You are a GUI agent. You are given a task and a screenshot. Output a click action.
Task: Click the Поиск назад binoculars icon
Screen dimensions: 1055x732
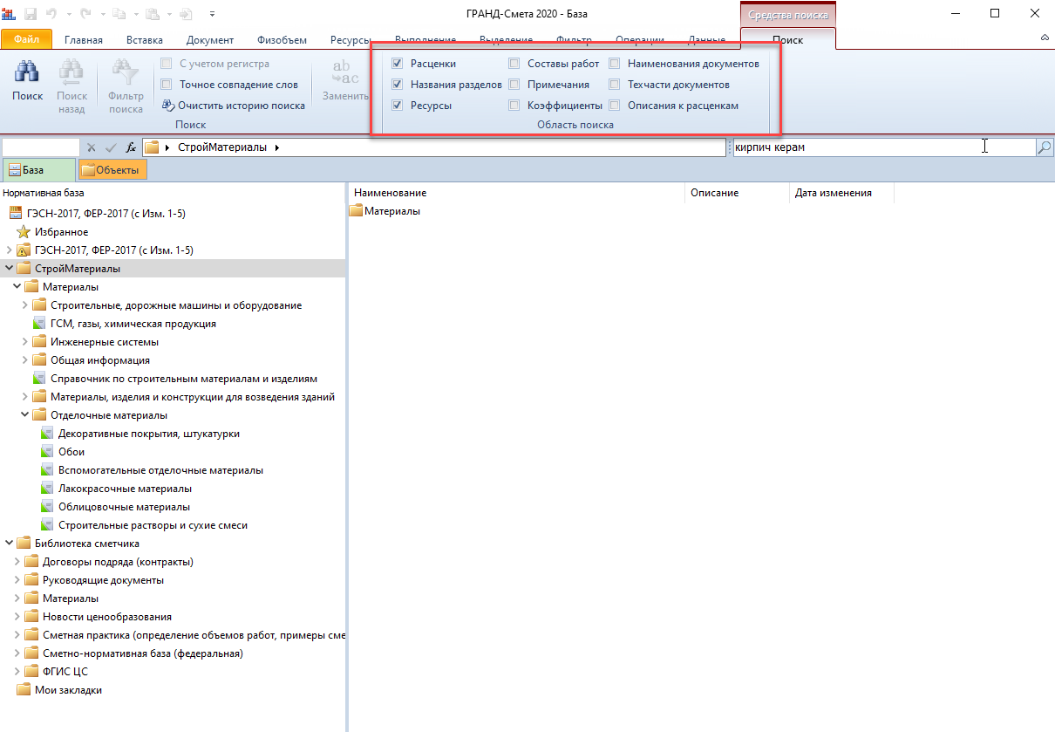pos(71,72)
